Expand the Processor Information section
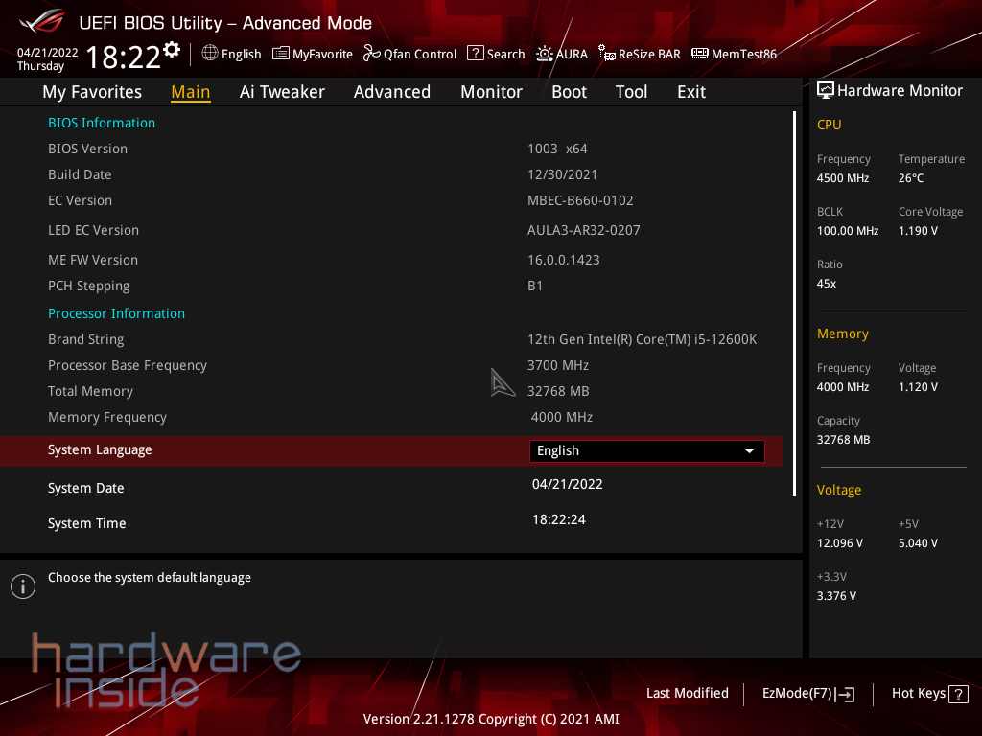The image size is (982, 736). coord(116,313)
